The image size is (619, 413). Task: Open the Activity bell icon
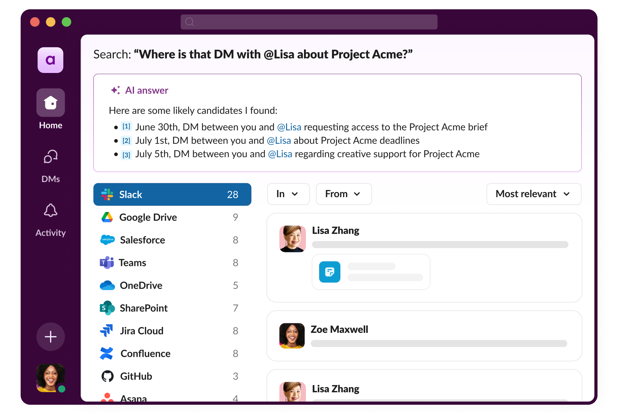[x=51, y=211]
